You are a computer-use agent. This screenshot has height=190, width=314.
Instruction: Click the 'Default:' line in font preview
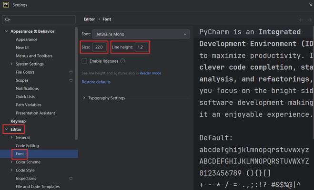click(x=216, y=138)
